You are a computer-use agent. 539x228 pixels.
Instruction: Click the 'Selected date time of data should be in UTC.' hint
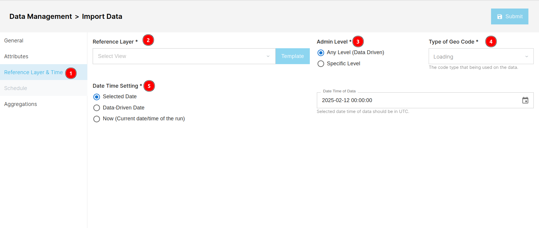coord(363,111)
